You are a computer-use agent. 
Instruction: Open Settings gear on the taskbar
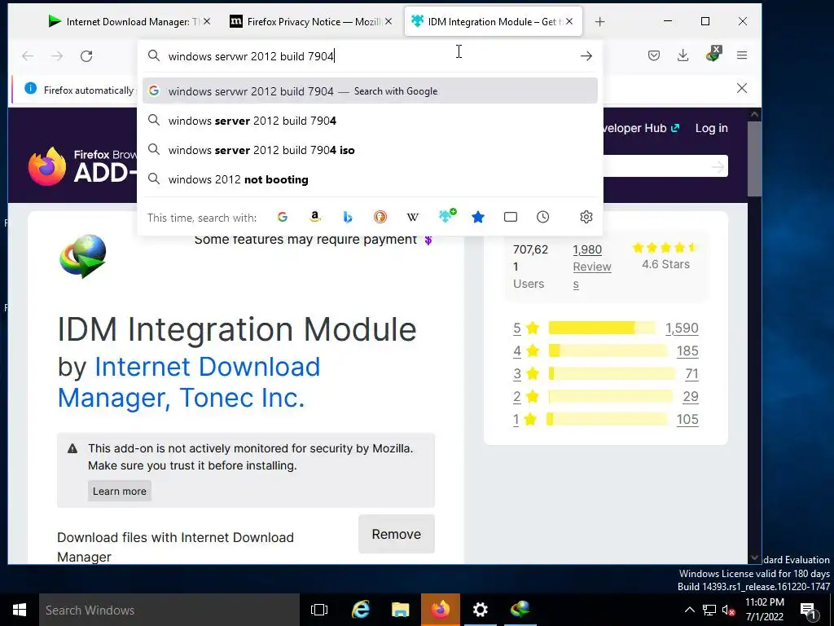click(x=481, y=610)
